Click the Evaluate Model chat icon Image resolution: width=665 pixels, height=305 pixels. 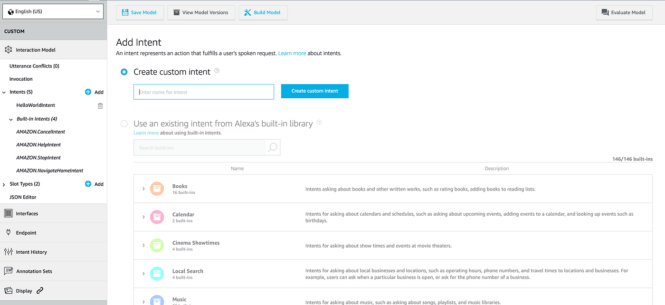click(x=605, y=13)
